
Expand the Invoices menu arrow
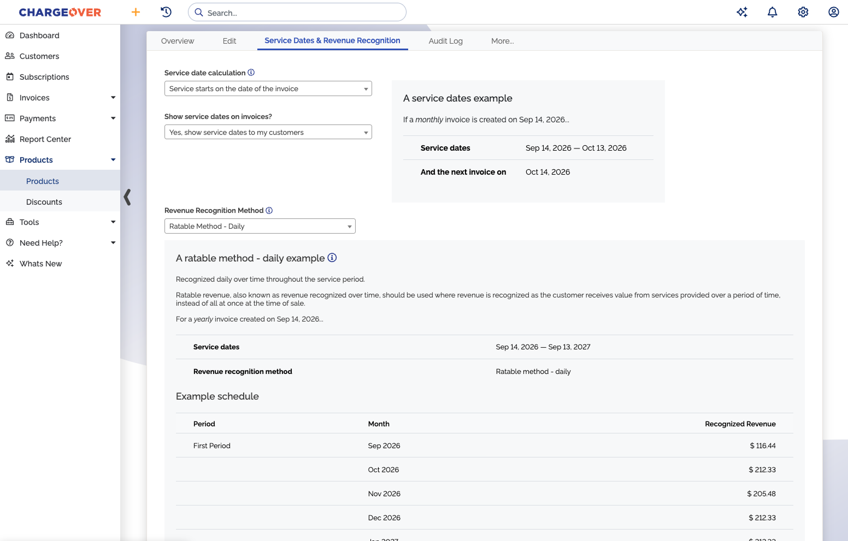click(113, 98)
